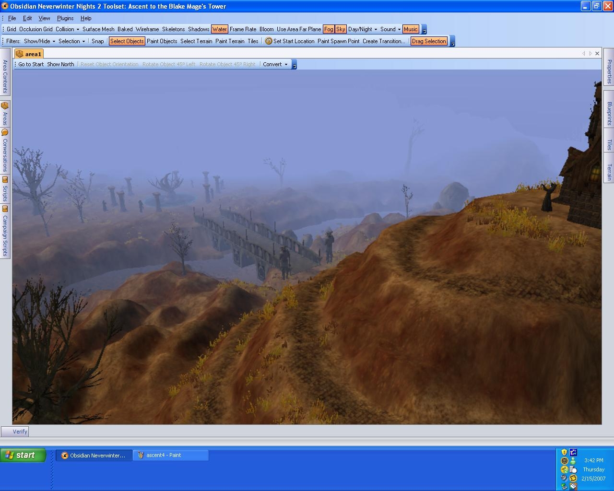This screenshot has height=491, width=614.
Task: Click the Windows Security Center tray icon
Action: (564, 452)
